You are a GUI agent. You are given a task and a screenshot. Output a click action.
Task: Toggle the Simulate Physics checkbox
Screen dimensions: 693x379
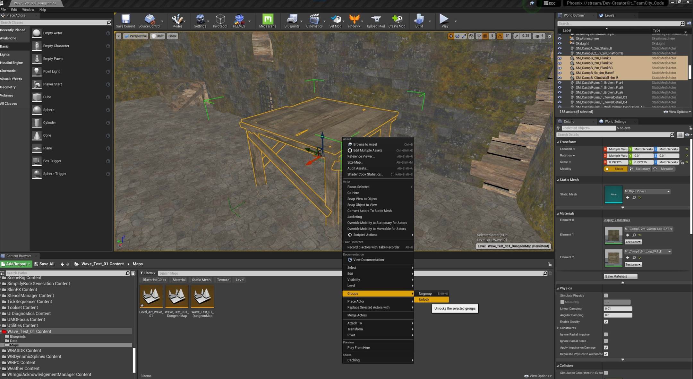(606, 296)
